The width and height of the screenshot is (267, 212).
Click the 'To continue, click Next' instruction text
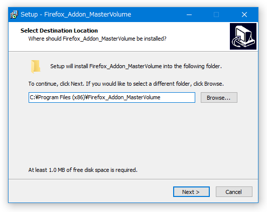(x=126, y=84)
